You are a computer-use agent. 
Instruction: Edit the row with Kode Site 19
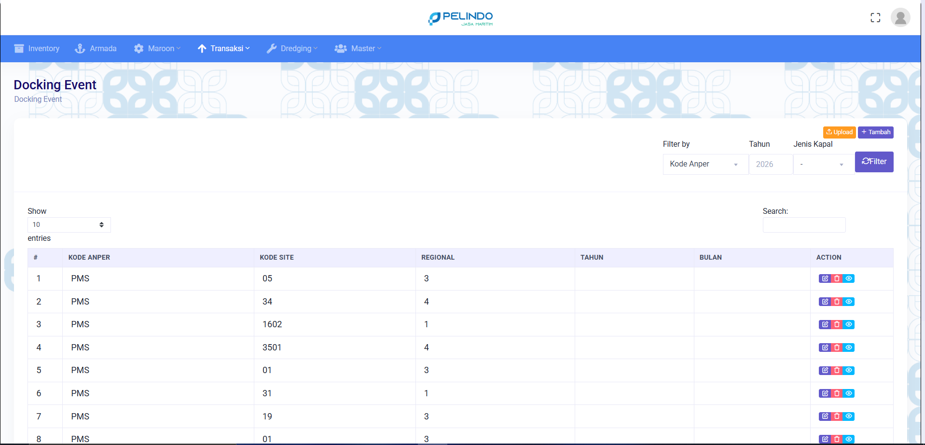[x=825, y=416]
